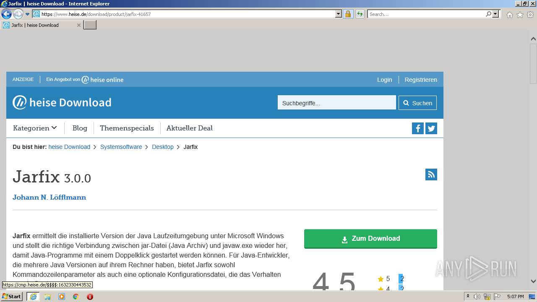Open the Blog menu item

(80, 128)
